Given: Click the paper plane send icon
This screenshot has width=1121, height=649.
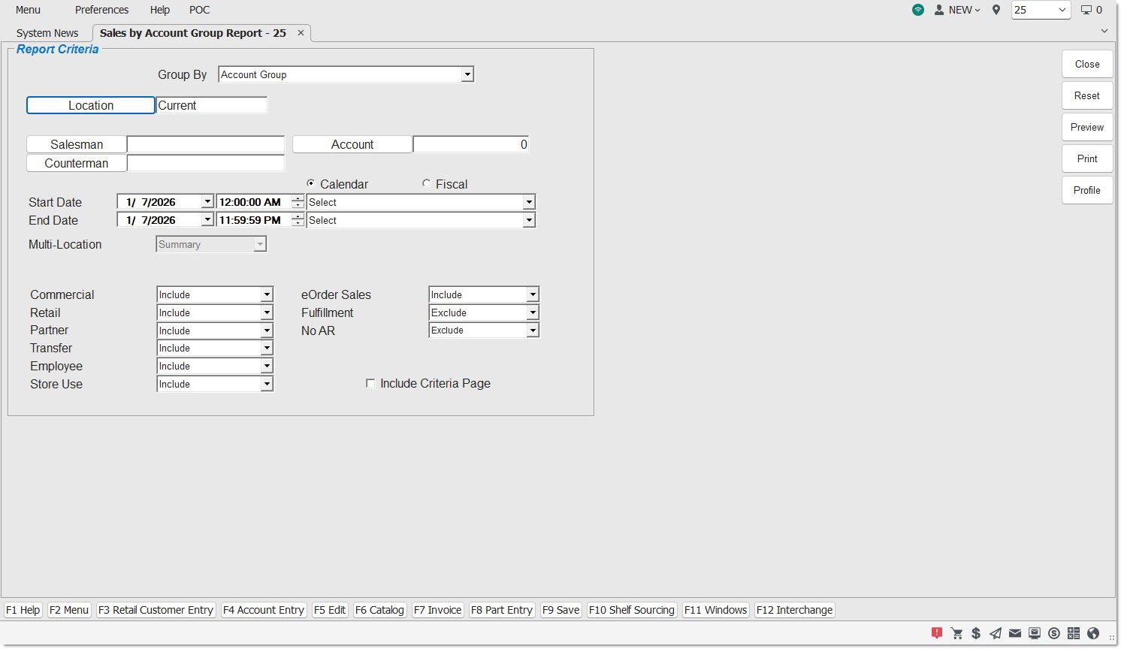Looking at the screenshot, I should (x=996, y=633).
